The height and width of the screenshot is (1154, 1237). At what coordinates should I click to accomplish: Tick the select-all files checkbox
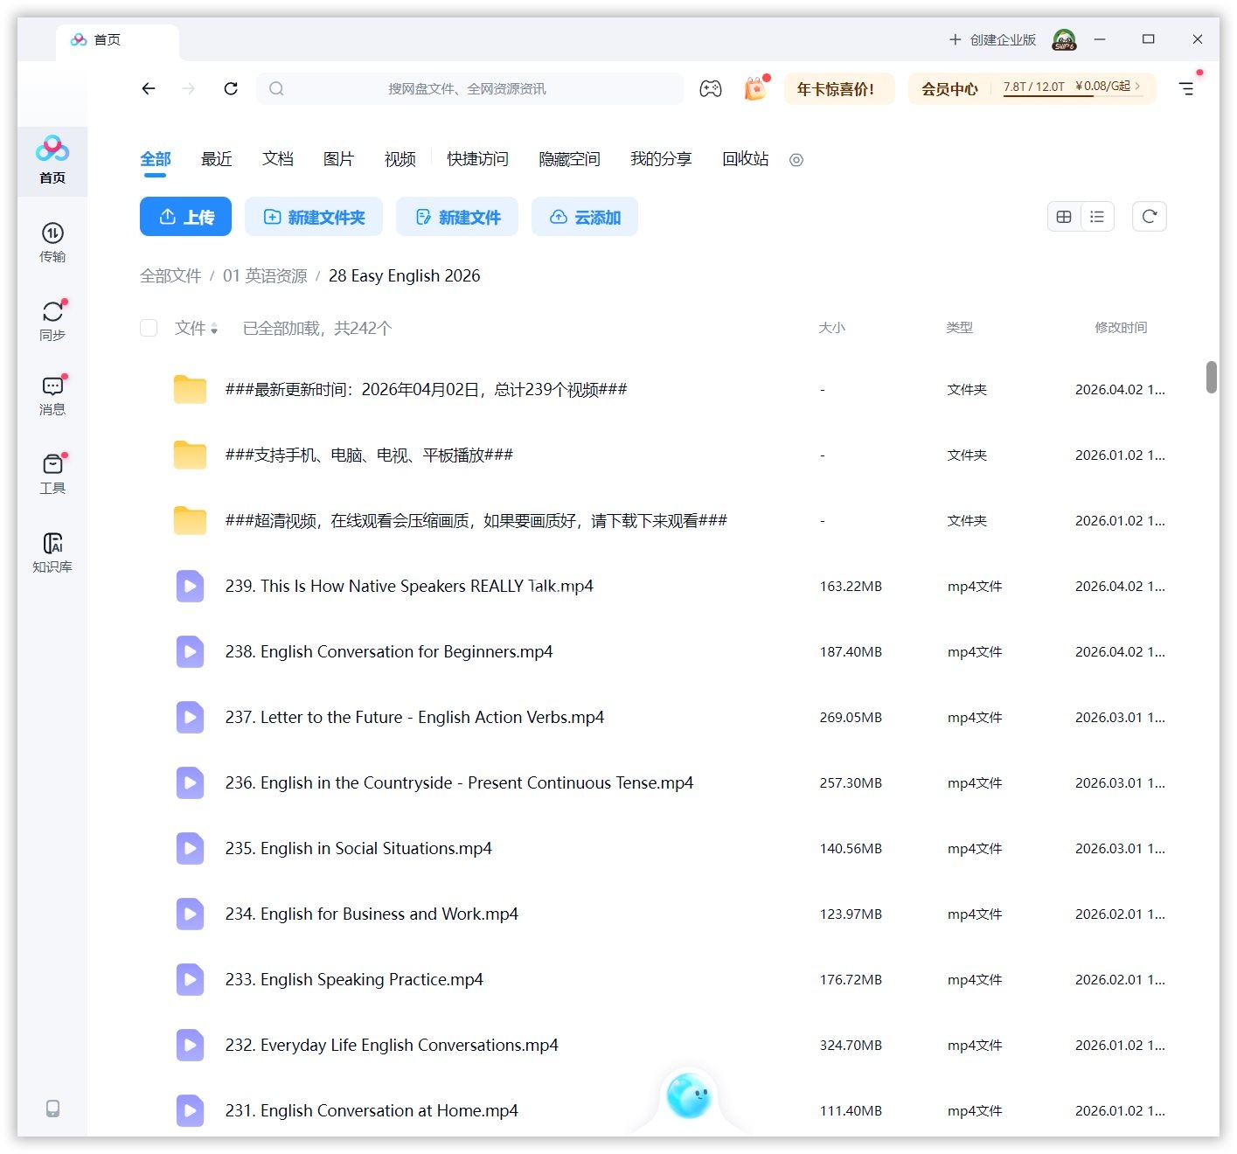[149, 328]
